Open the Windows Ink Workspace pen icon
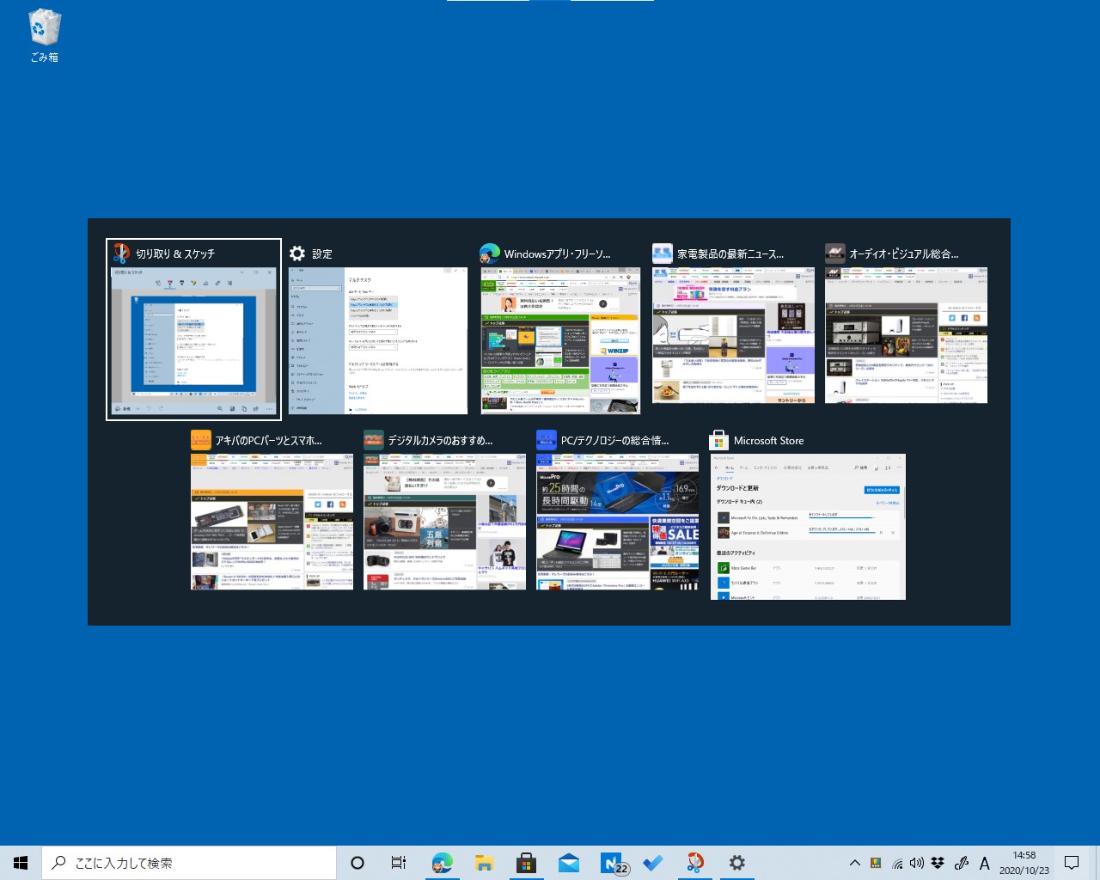The height and width of the screenshot is (880, 1100). [x=959, y=862]
